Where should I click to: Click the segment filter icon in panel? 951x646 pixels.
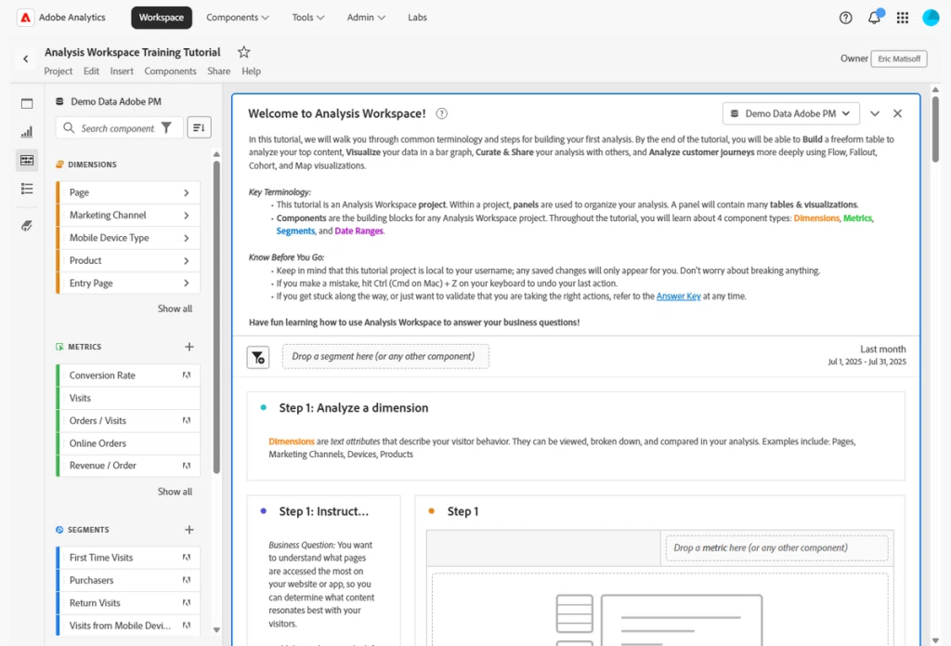pos(258,357)
